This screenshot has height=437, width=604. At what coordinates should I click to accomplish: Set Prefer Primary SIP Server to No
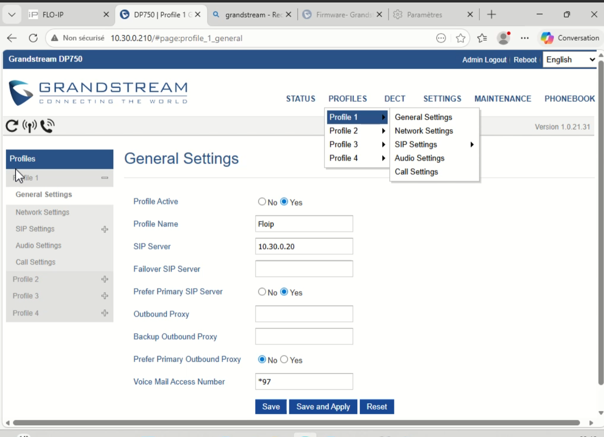pyautogui.click(x=262, y=292)
